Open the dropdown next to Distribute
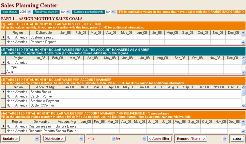This screenshot has width=246, height=144. point(81,139)
